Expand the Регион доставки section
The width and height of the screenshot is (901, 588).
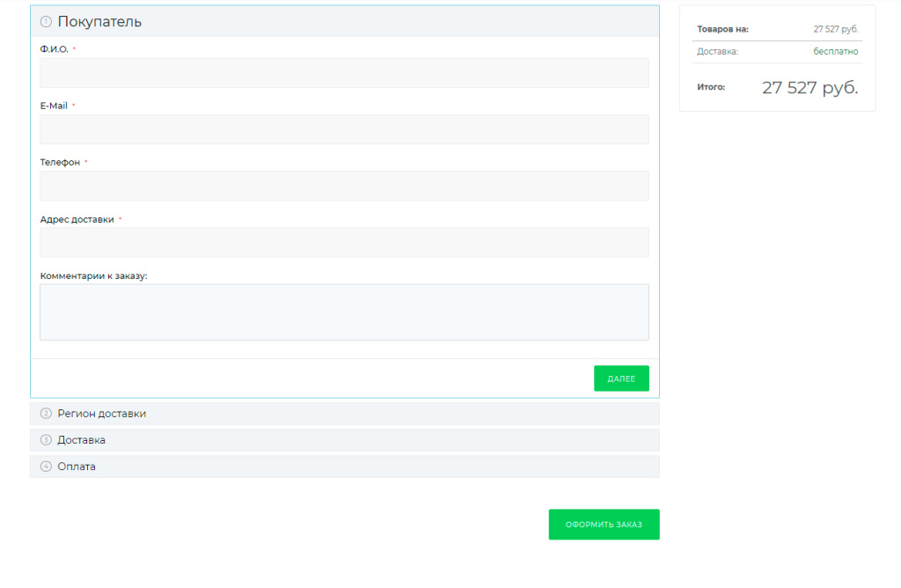point(102,414)
